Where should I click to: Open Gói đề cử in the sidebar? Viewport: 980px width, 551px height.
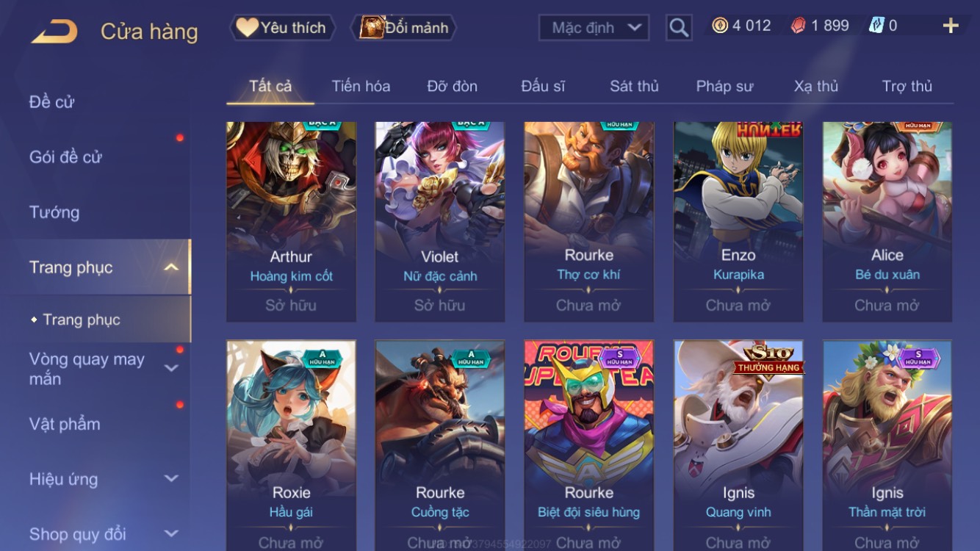pyautogui.click(x=65, y=157)
